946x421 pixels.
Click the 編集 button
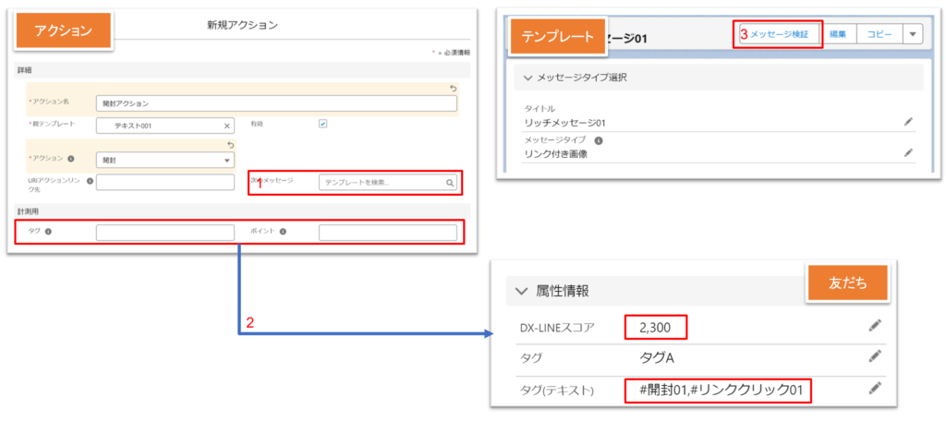[837, 33]
